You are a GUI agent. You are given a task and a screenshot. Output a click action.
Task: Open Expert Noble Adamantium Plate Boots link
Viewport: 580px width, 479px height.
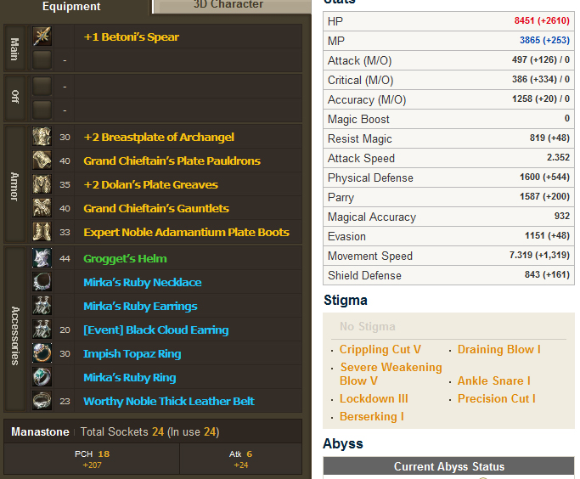[x=187, y=233]
